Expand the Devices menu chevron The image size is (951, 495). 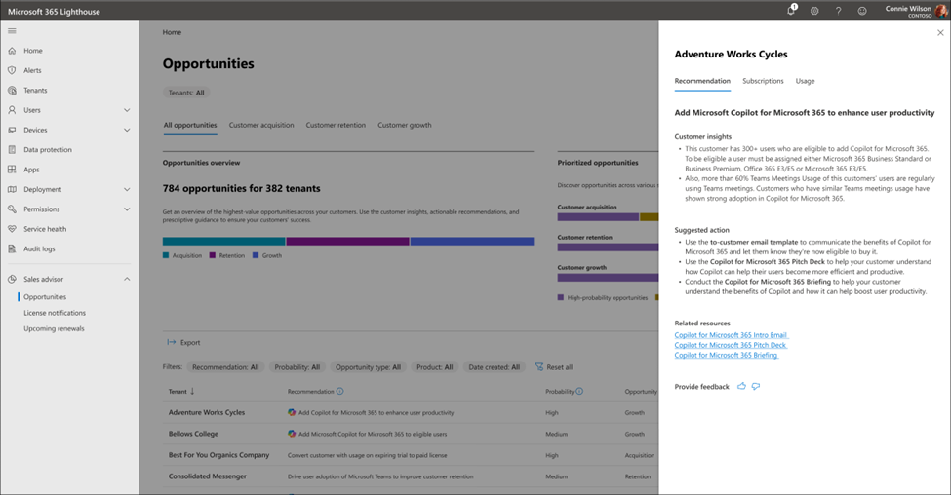(x=127, y=130)
